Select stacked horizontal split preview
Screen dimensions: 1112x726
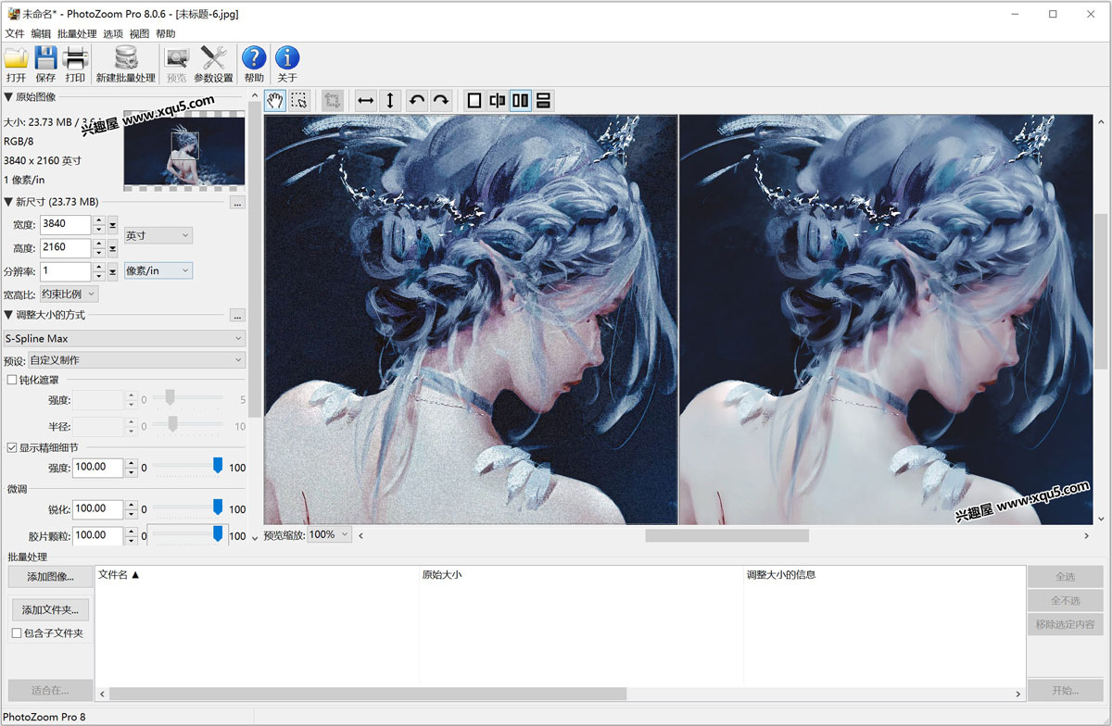tap(544, 100)
